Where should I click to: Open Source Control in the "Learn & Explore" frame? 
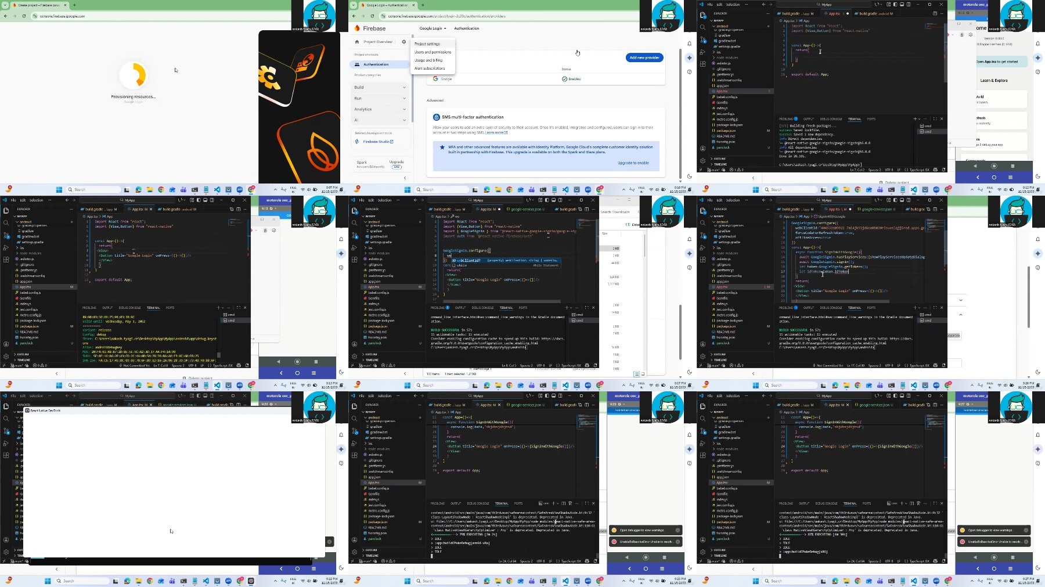(x=702, y=39)
